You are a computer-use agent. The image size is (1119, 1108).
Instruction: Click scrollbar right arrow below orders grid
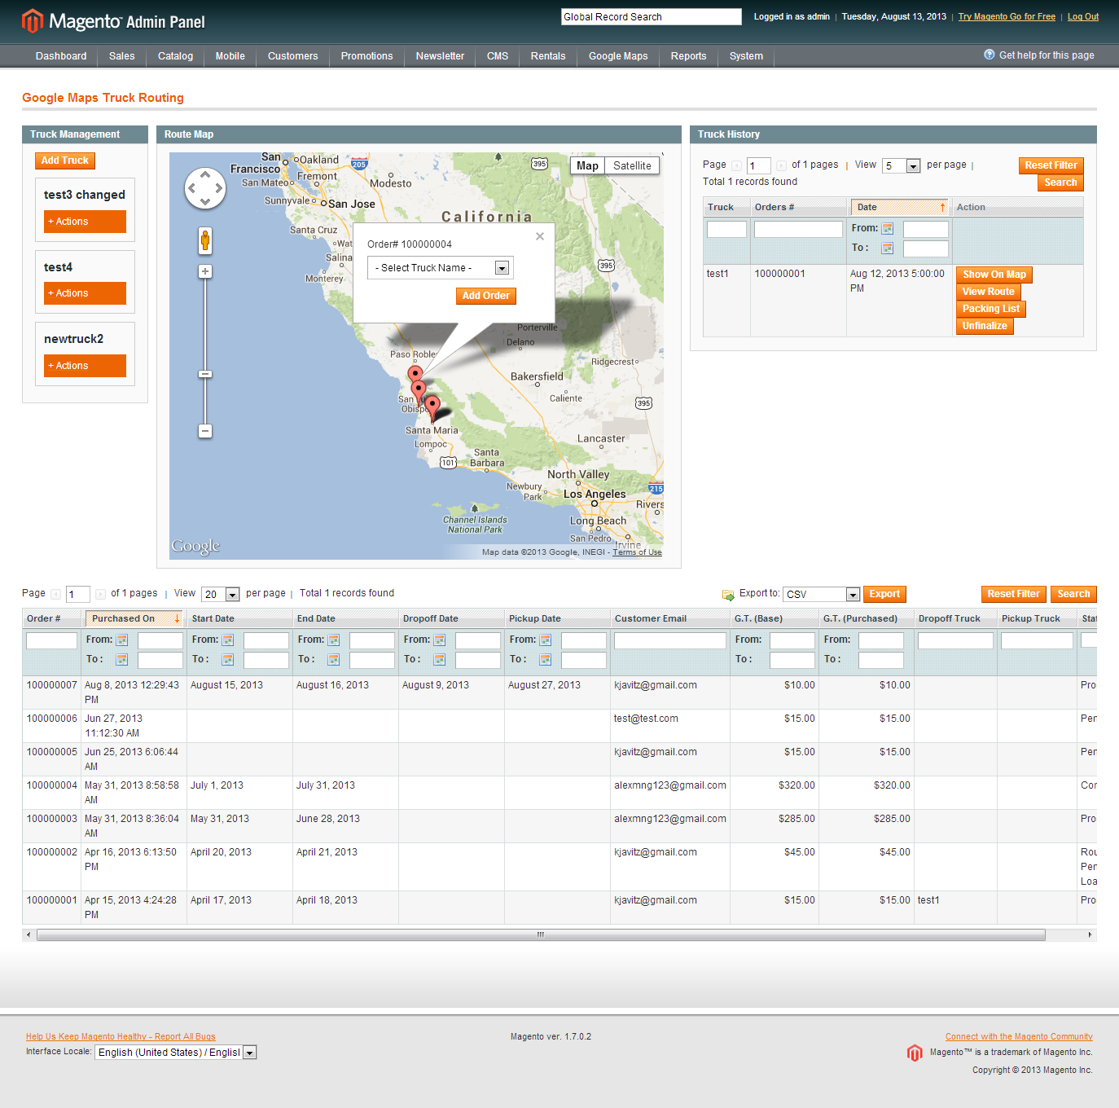(1090, 934)
